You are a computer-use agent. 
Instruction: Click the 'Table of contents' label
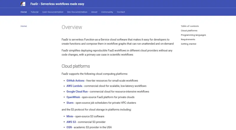190,26
